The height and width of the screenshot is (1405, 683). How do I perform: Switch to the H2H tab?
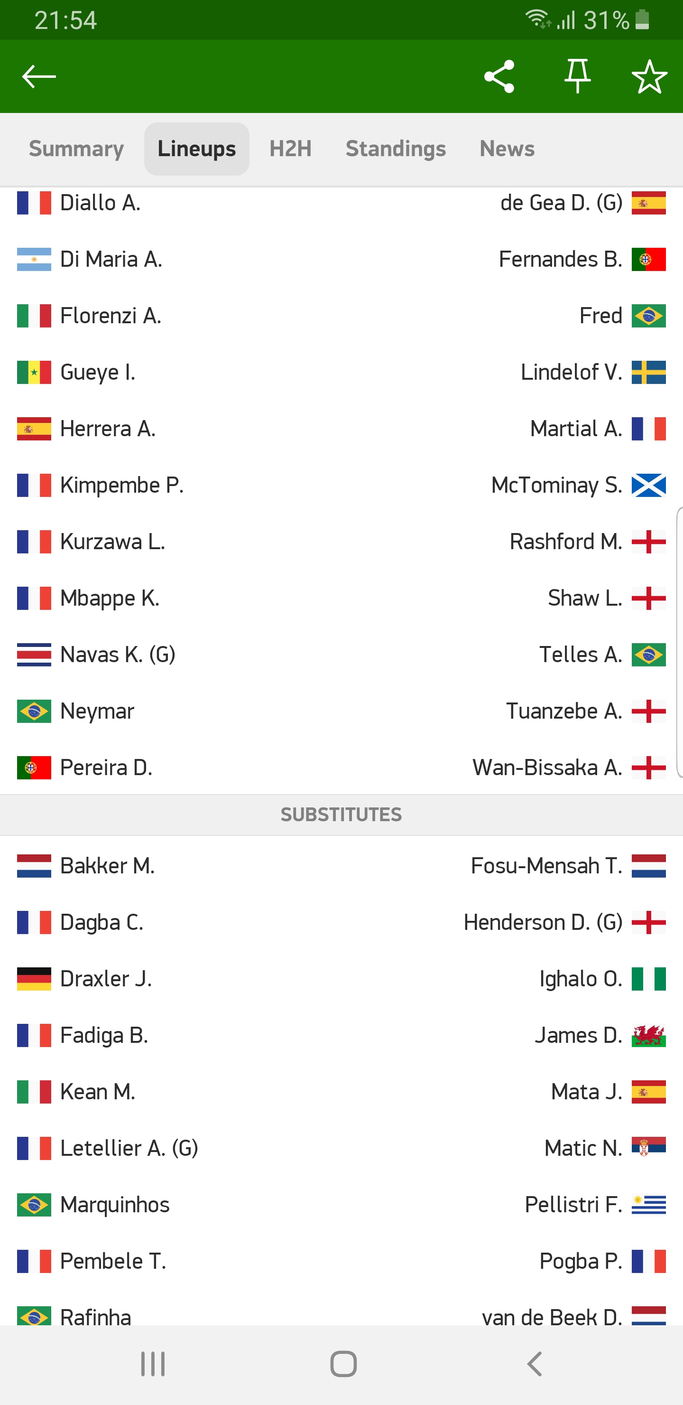(291, 149)
